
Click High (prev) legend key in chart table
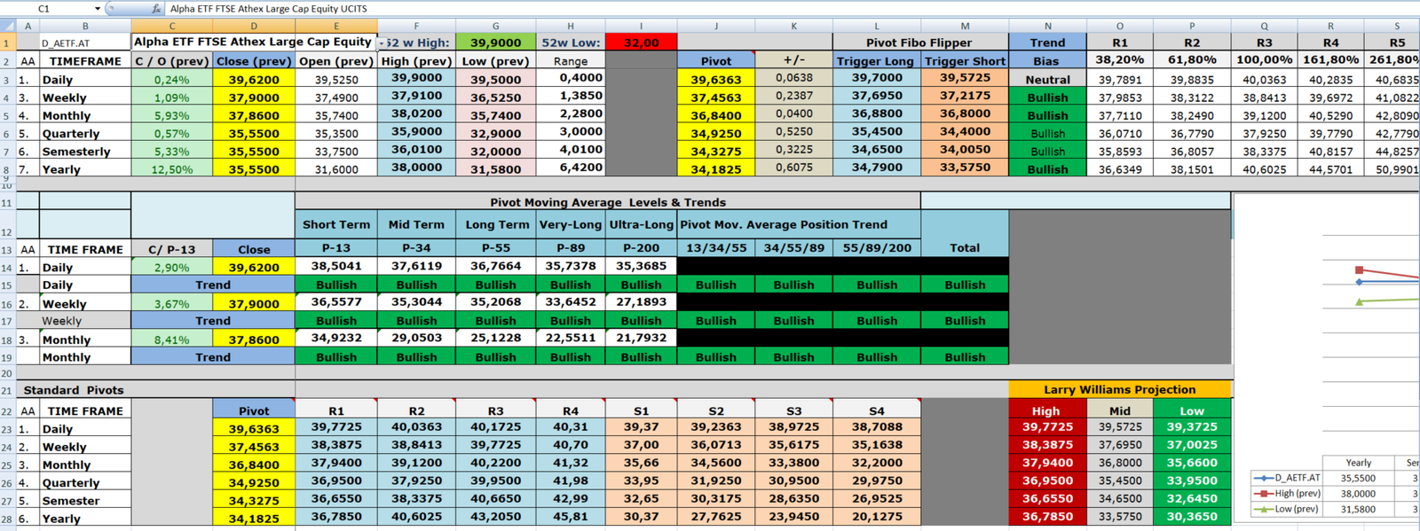(x=1264, y=493)
